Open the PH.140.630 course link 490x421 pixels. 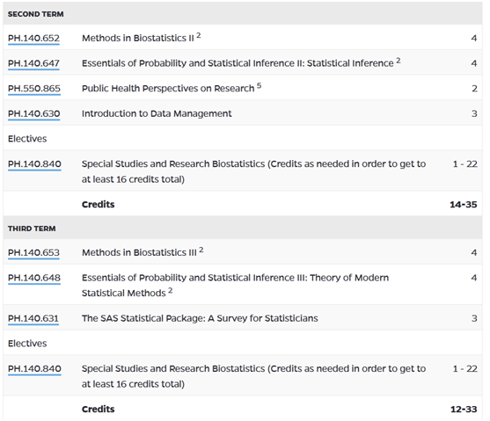(33, 113)
